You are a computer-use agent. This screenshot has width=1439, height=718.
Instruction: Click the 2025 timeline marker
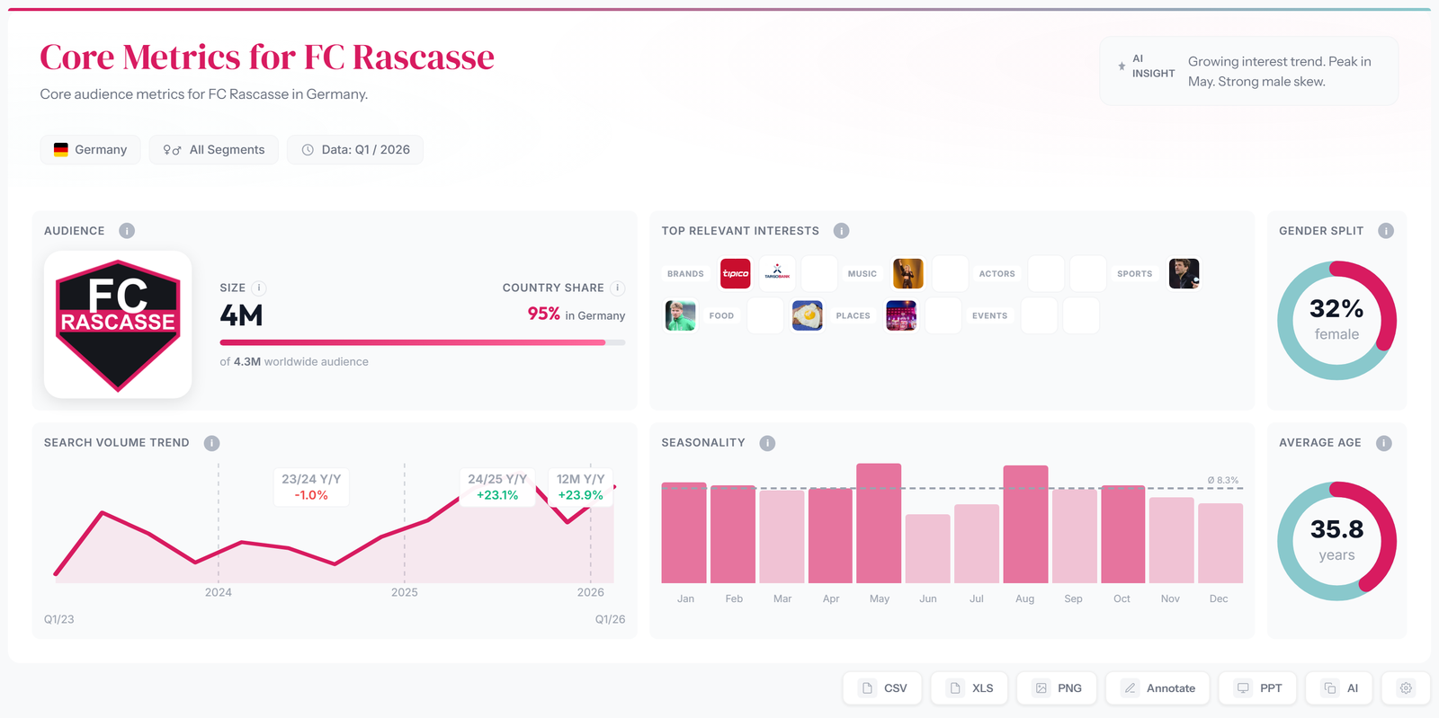(405, 592)
